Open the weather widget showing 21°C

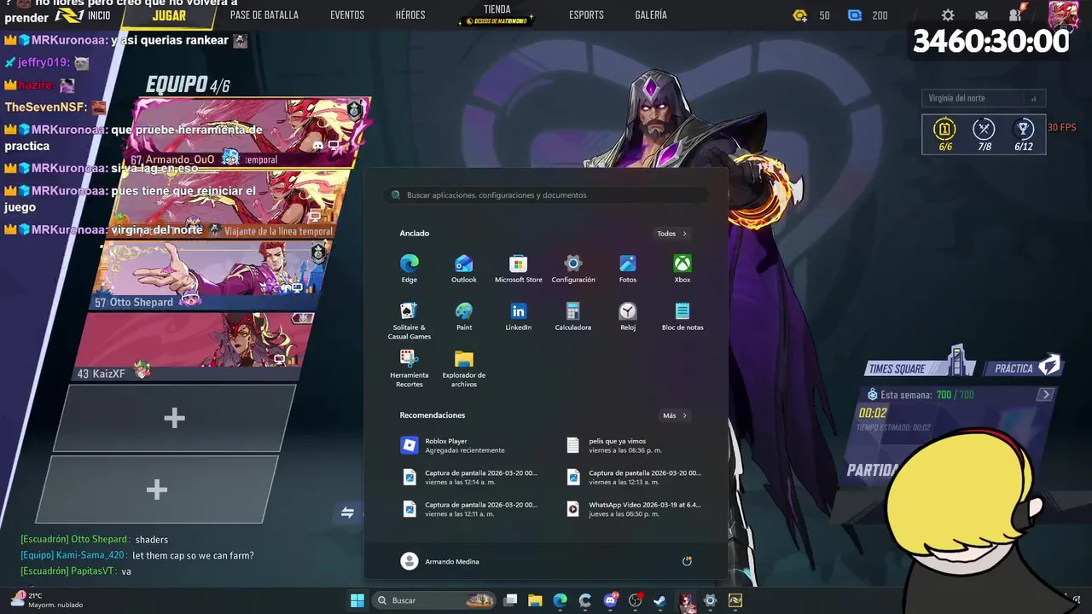coord(47,600)
